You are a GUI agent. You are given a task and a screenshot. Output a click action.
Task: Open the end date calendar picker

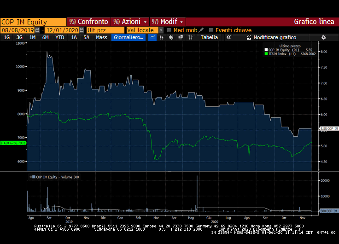click(x=82, y=30)
